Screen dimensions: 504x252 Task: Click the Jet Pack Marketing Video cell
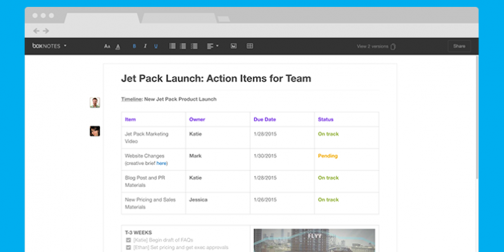point(153,137)
